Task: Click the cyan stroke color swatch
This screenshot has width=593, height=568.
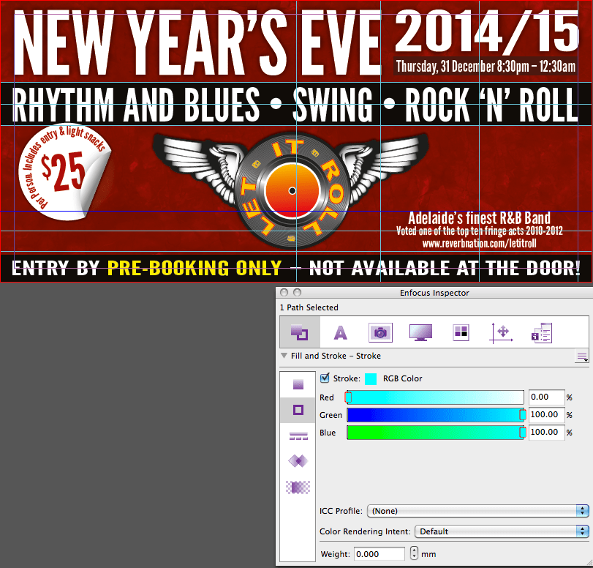Action: pyautogui.click(x=371, y=379)
